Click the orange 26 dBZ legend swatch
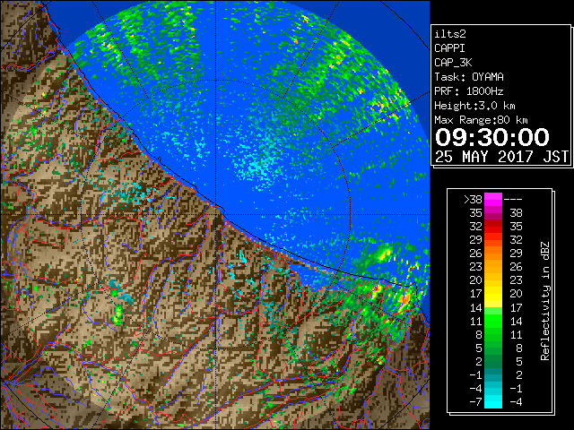 (x=493, y=253)
